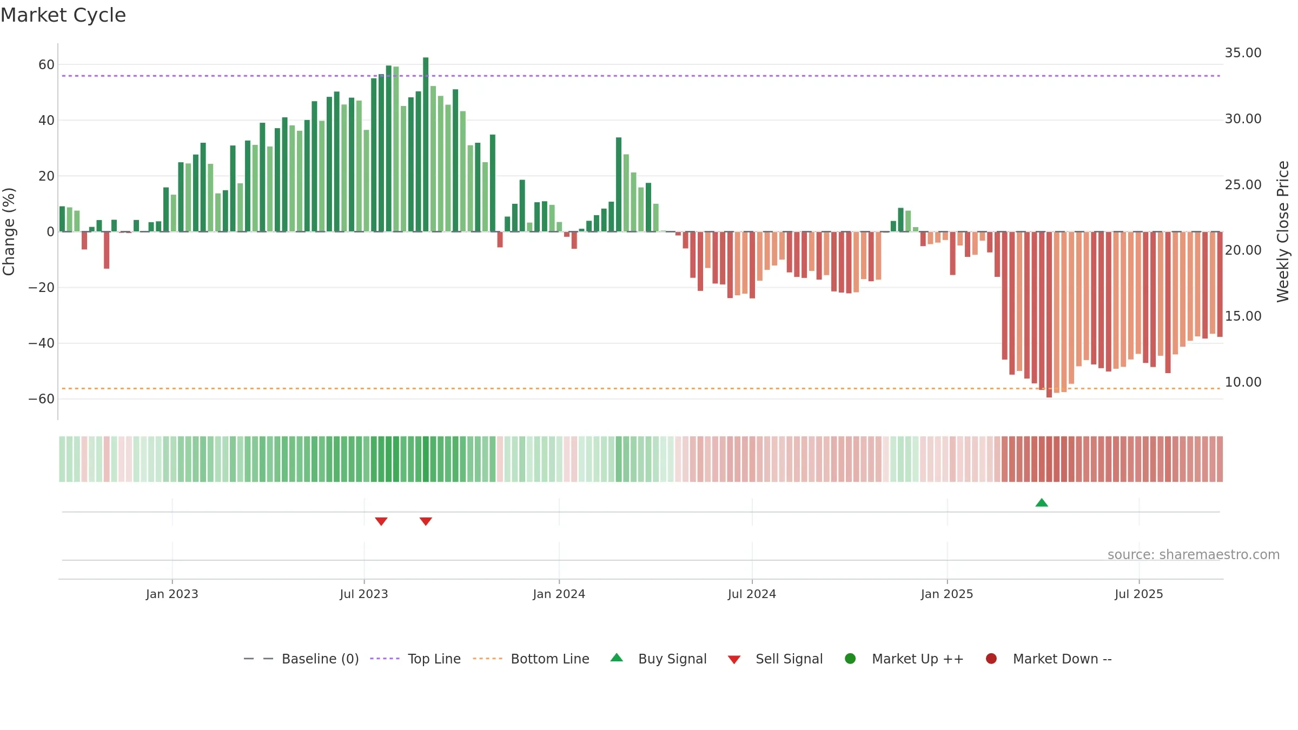Screen dimensions: 1298x730
Task: Click the 'Market Cycle' chart title
Action: [x=63, y=15]
